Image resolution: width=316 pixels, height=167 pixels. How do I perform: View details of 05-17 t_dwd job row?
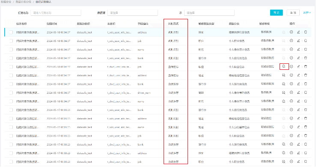tap(284, 161)
